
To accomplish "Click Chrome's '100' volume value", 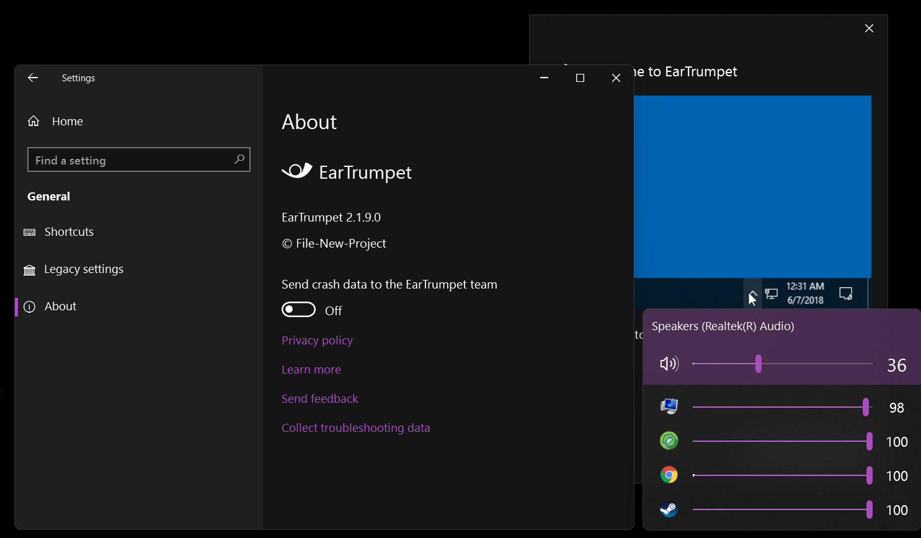I will point(897,476).
